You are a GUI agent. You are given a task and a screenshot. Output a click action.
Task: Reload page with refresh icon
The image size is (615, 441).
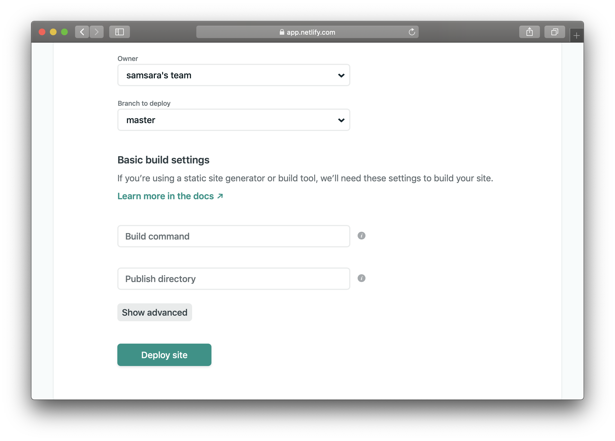click(412, 32)
